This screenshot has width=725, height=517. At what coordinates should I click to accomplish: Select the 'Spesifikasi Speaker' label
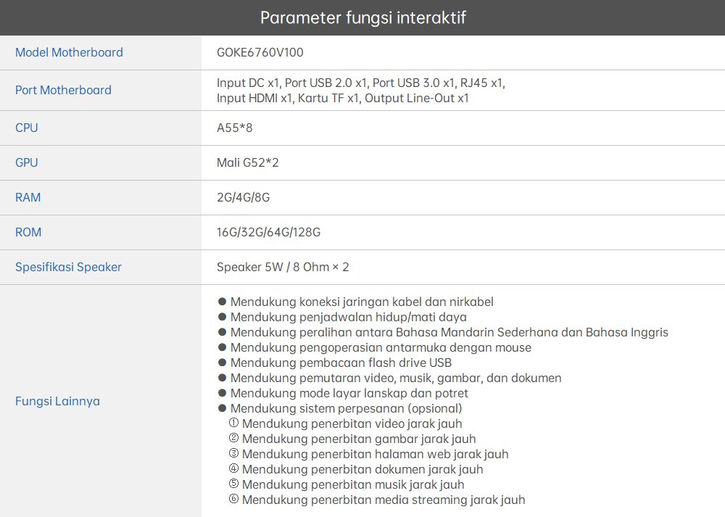(68, 267)
